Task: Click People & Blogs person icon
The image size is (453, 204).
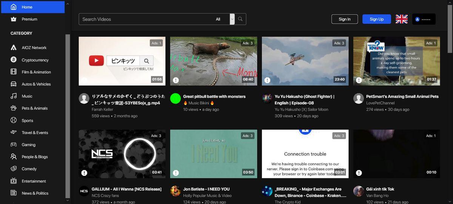Action: [x=14, y=157]
